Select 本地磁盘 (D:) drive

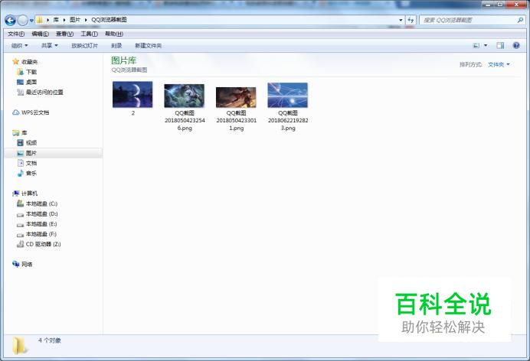point(41,213)
